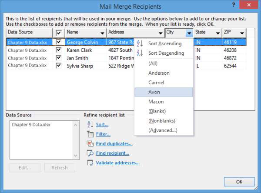Click the Sort icon under Refine recipient list

click(90, 124)
